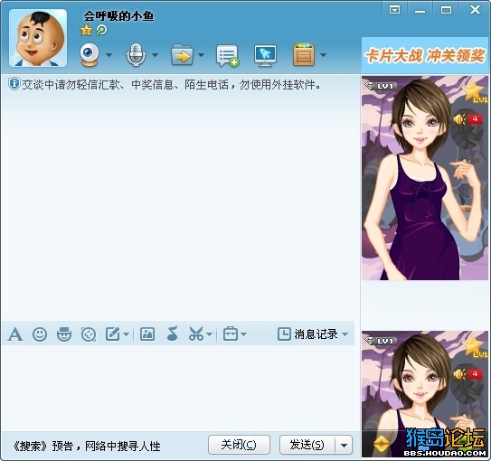Click the upper QQ show avatar image
491x461 pixels.
[x=425, y=178]
